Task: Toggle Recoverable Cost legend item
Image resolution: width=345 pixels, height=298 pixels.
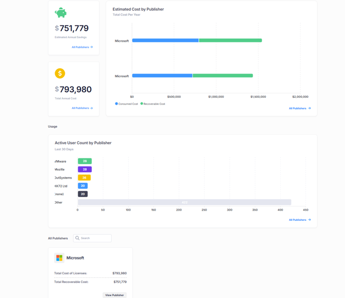Action: point(153,104)
